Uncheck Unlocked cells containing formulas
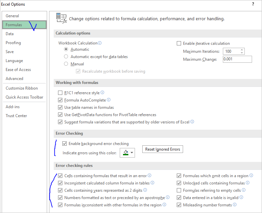 (179, 183)
